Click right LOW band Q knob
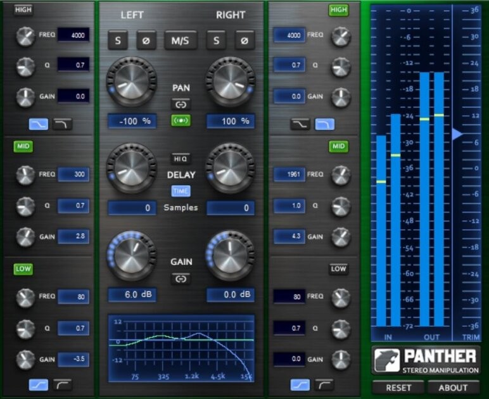Image resolution: width=489 pixels, height=399 pixels. (341, 329)
